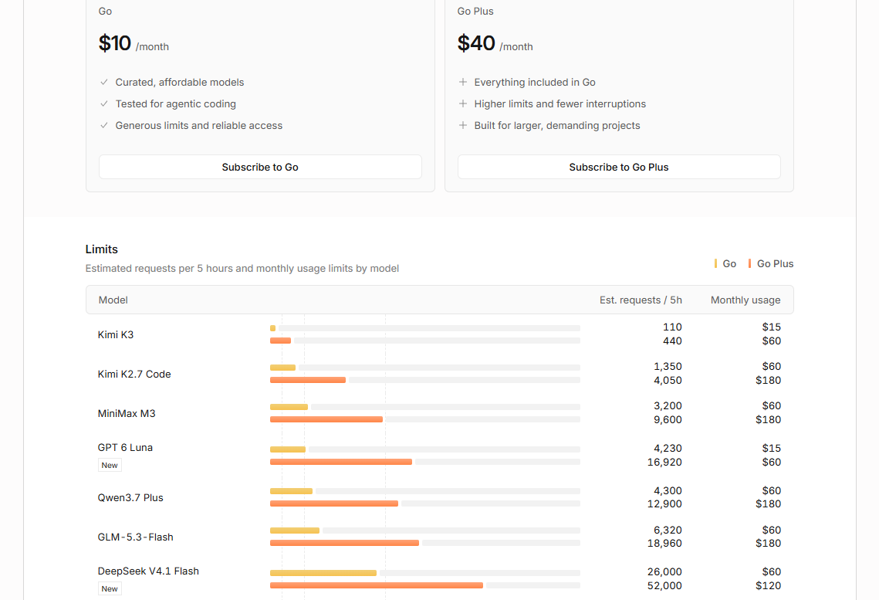
Task: Click the orange Go Plus legend marker
Action: pyautogui.click(x=749, y=263)
